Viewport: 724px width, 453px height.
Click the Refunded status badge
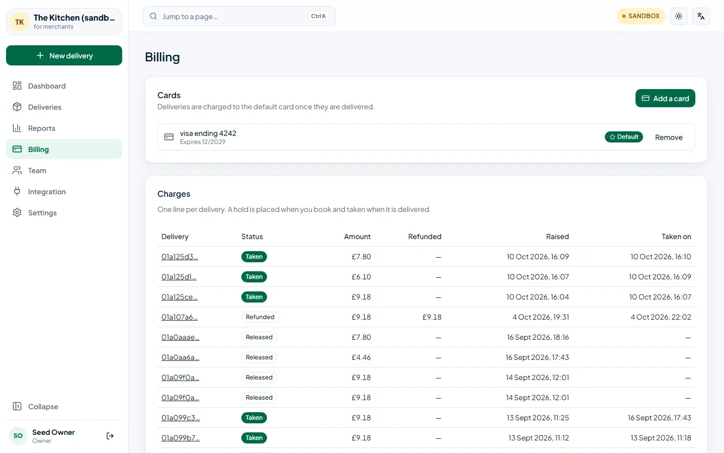tap(260, 317)
